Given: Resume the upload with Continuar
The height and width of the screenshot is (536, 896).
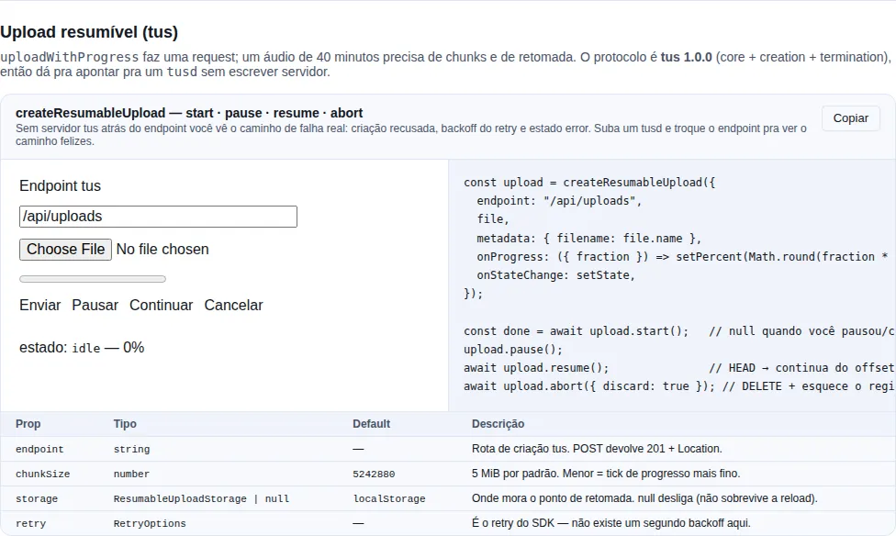Looking at the screenshot, I should point(162,305).
